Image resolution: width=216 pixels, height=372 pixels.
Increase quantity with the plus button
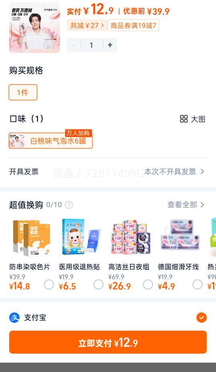pos(110,45)
